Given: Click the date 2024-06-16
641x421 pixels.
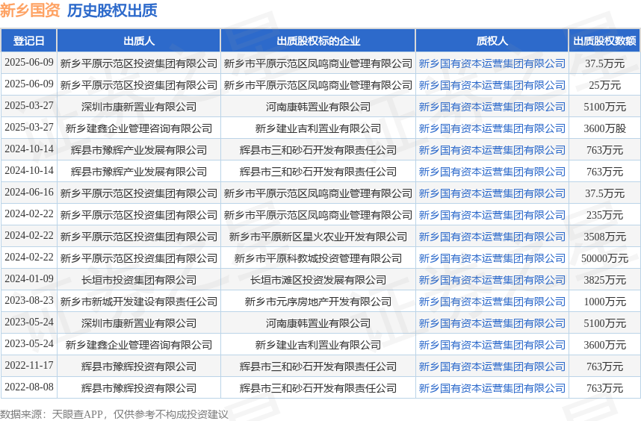Looking at the screenshot, I should pyautogui.click(x=29, y=193).
